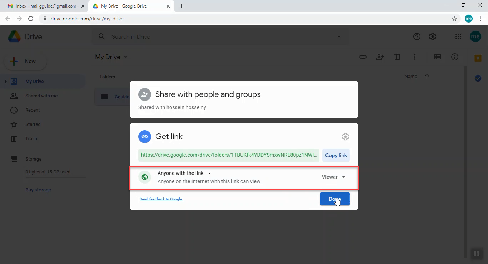Open the Get link toolbar icon
The width and height of the screenshot is (488, 264).
(x=363, y=57)
